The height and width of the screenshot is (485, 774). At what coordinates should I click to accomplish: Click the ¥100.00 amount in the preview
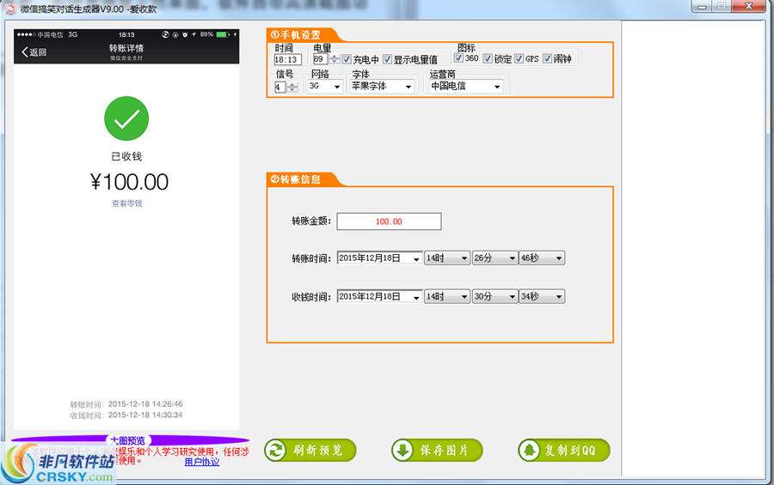click(x=129, y=182)
